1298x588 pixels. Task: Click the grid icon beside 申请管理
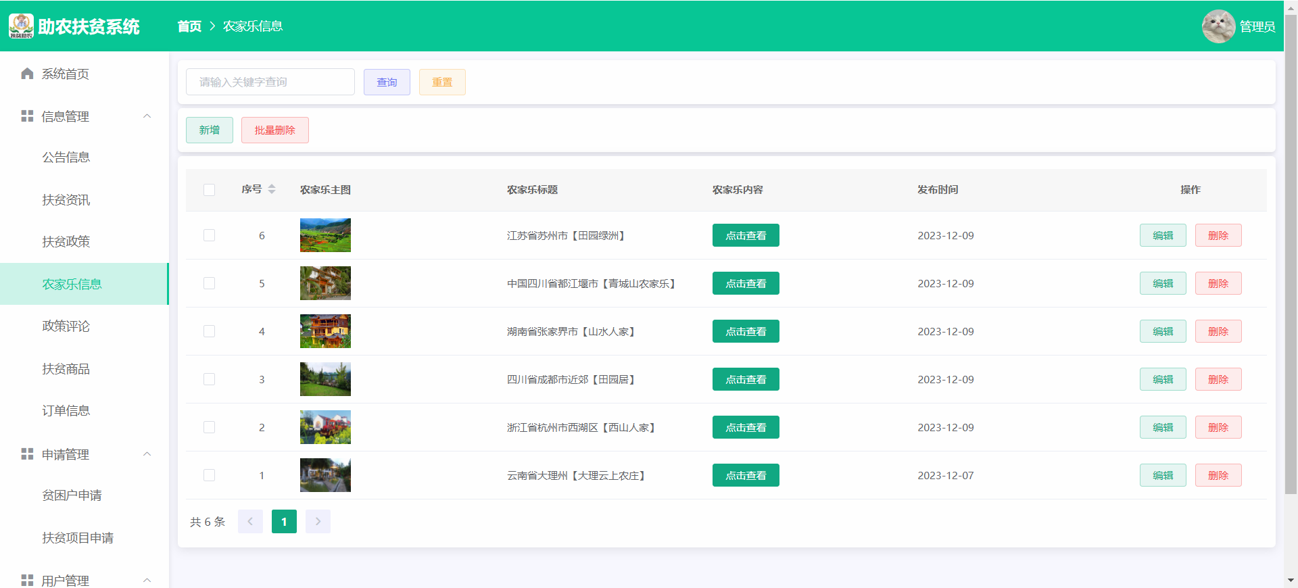point(27,454)
